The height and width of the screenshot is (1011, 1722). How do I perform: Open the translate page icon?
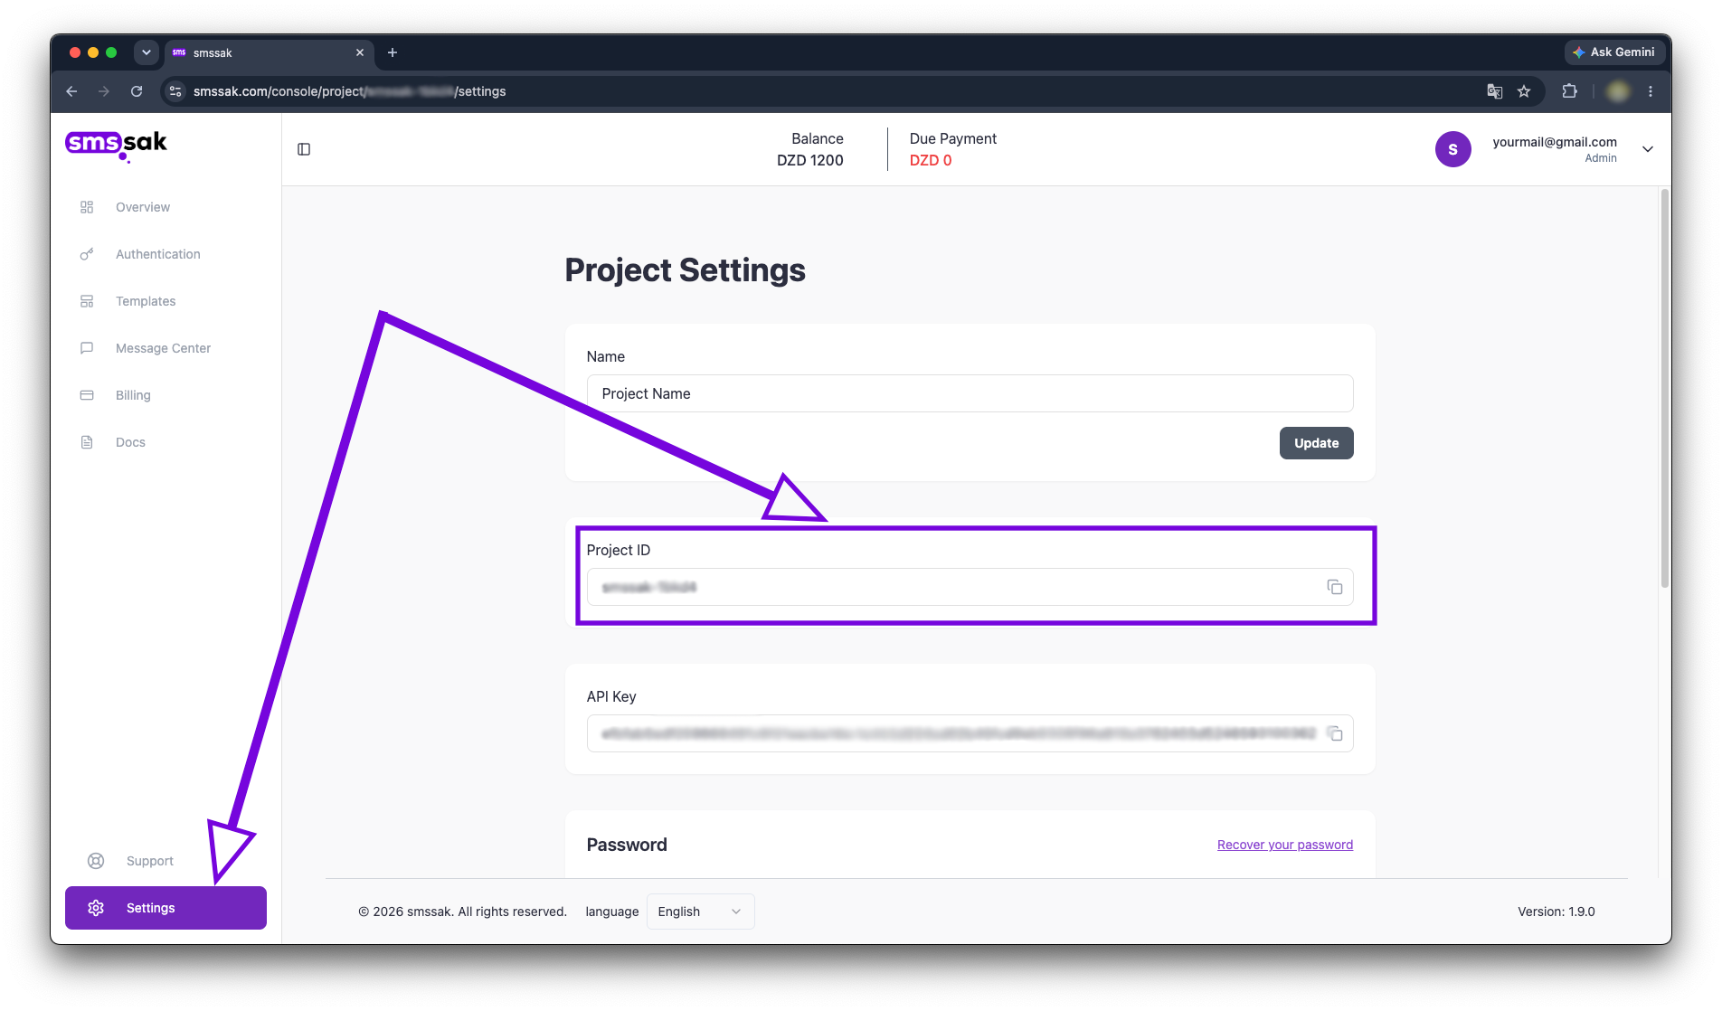pyautogui.click(x=1494, y=91)
